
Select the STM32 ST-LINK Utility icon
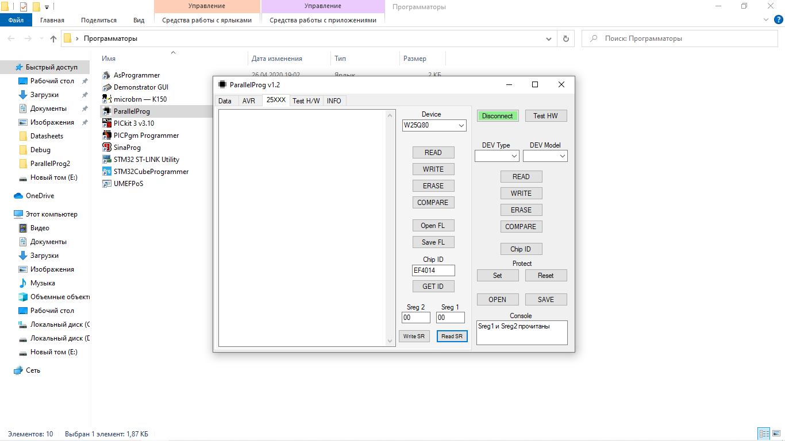click(x=107, y=160)
